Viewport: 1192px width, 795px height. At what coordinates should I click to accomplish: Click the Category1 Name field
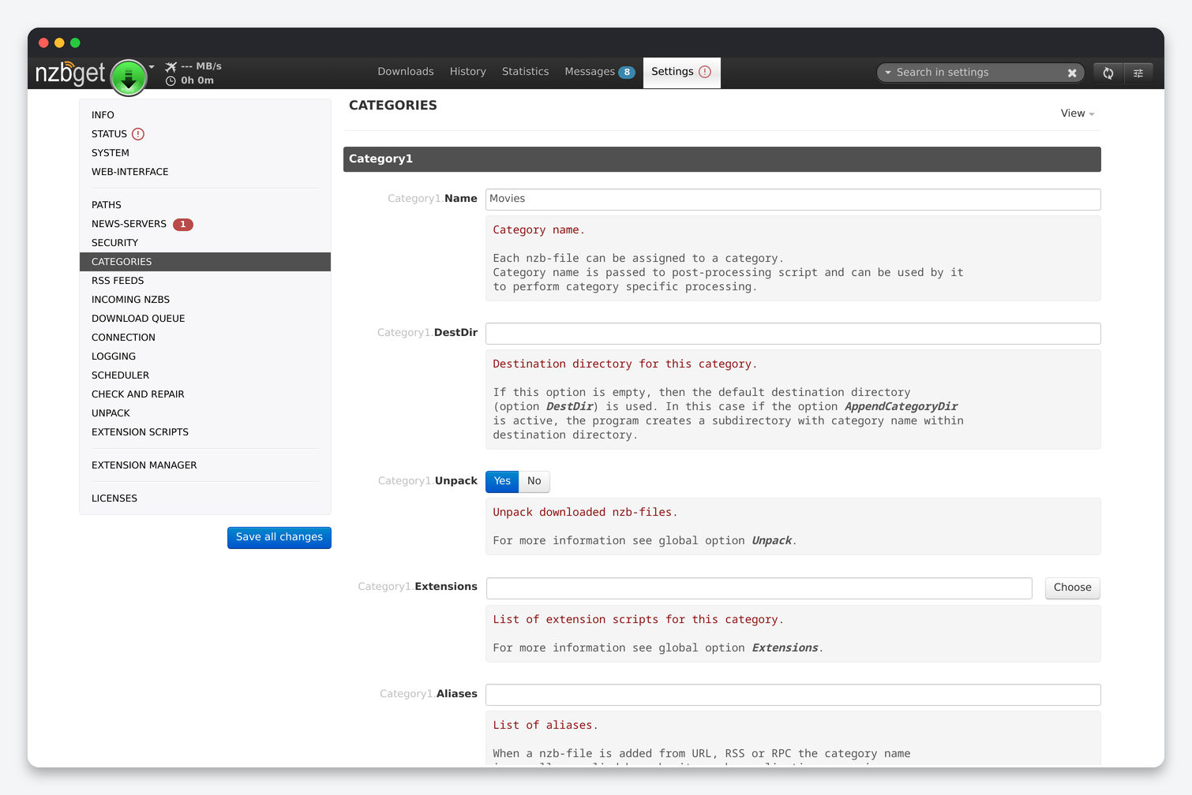(793, 199)
